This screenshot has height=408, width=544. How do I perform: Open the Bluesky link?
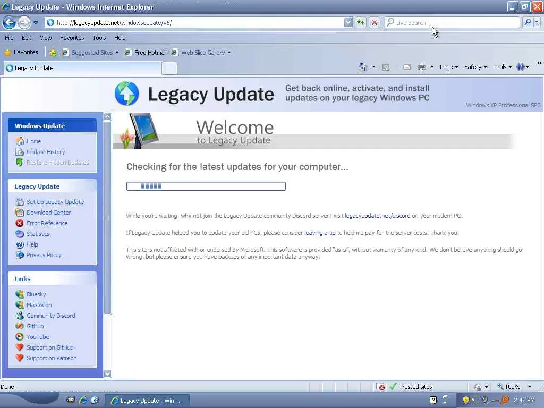coord(36,294)
